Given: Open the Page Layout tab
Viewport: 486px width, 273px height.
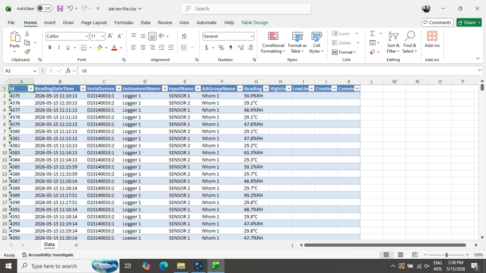Looking at the screenshot, I should tap(94, 23).
